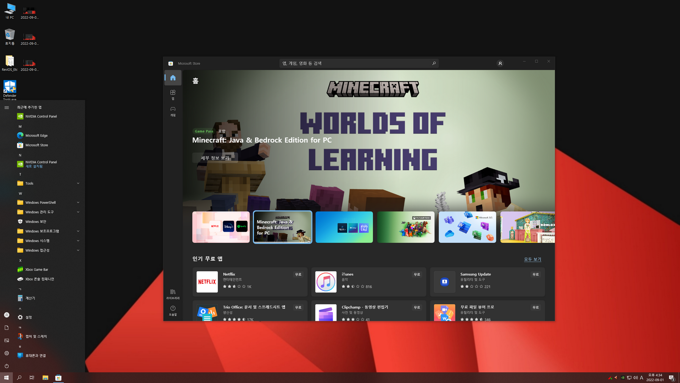The image size is (680, 383).
Task: Click the search magnifier in Store search box
Action: (x=434, y=63)
